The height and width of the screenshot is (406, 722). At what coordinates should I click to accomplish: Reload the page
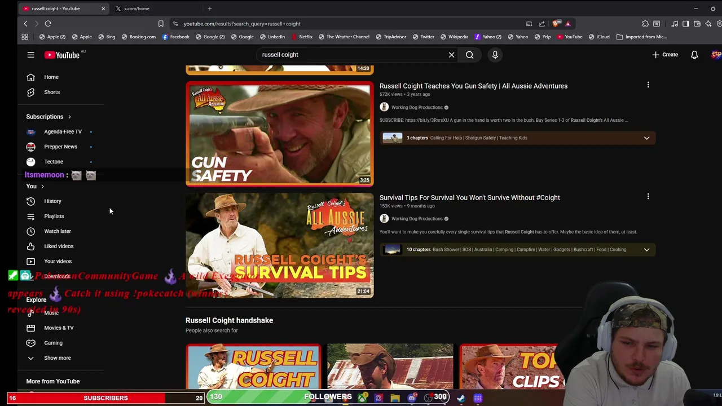click(48, 24)
